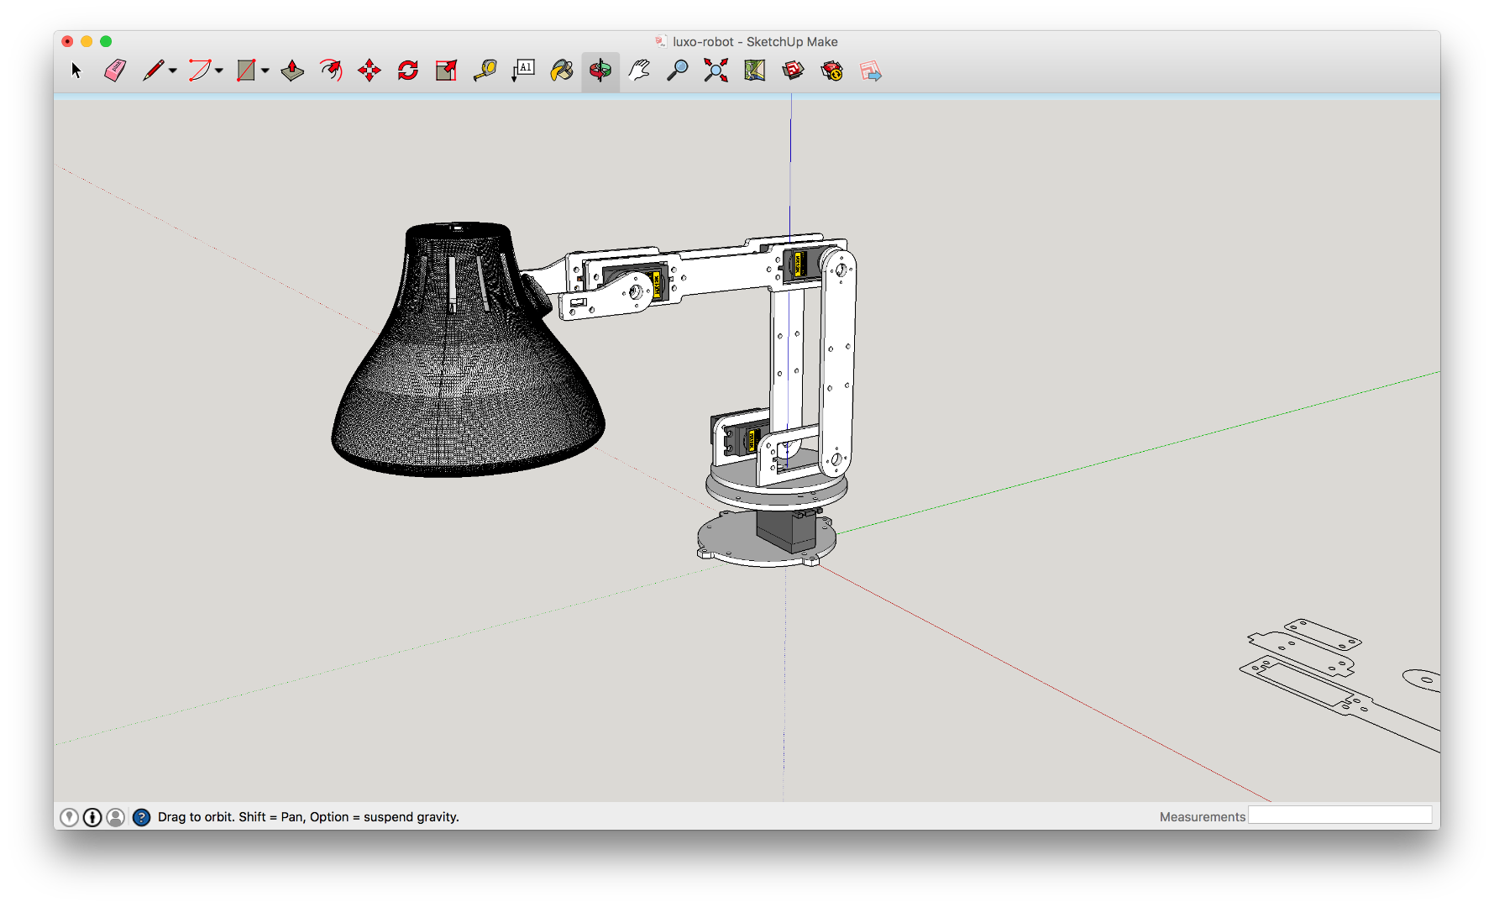
Task: Open the Extension Warehouse icon
Action: tap(832, 71)
